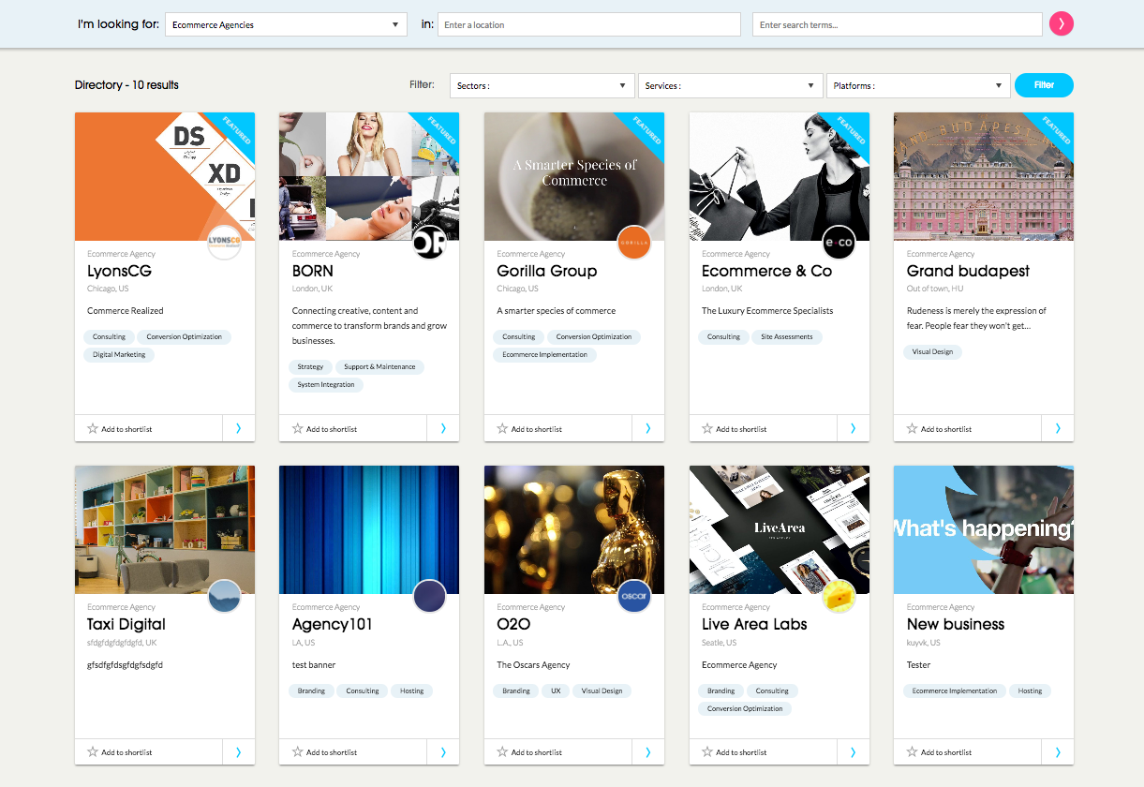The image size is (1144, 787).
Task: Open the Taxi Digital card arrow
Action: coord(238,751)
